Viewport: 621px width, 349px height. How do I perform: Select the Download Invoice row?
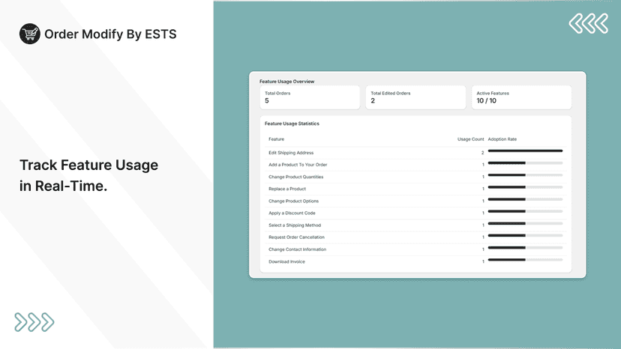pyautogui.click(x=415, y=261)
